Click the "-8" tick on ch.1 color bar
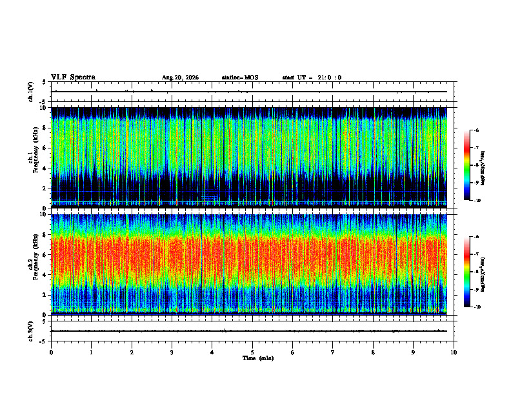The height and width of the screenshot is (395, 511). pos(477,165)
